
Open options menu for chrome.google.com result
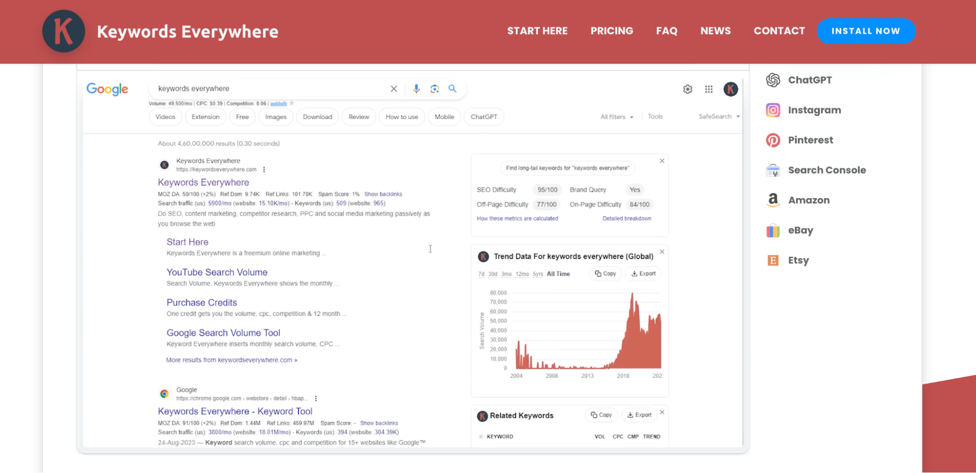pyautogui.click(x=316, y=399)
